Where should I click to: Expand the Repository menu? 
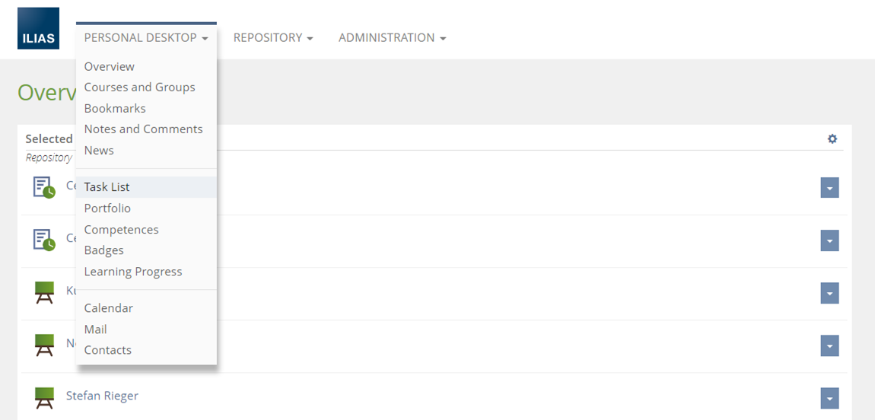click(x=273, y=38)
